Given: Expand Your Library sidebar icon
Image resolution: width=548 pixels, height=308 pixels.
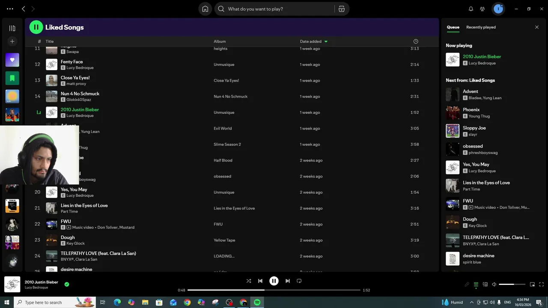Looking at the screenshot, I should pos(12,28).
